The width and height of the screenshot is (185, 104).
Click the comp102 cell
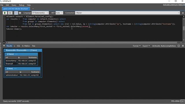point(35,75)
